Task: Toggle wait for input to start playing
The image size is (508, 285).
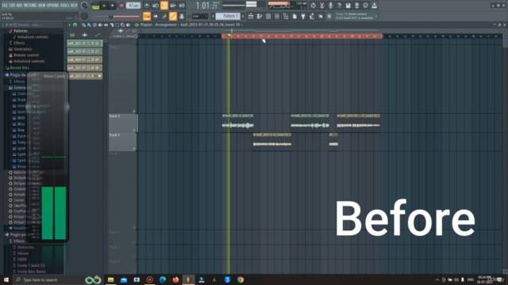Action: coord(156,6)
